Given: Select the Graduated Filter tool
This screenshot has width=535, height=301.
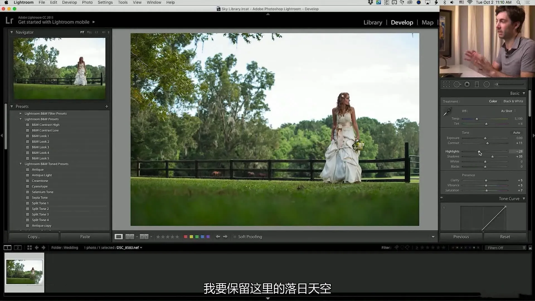Looking at the screenshot, I should 477,84.
